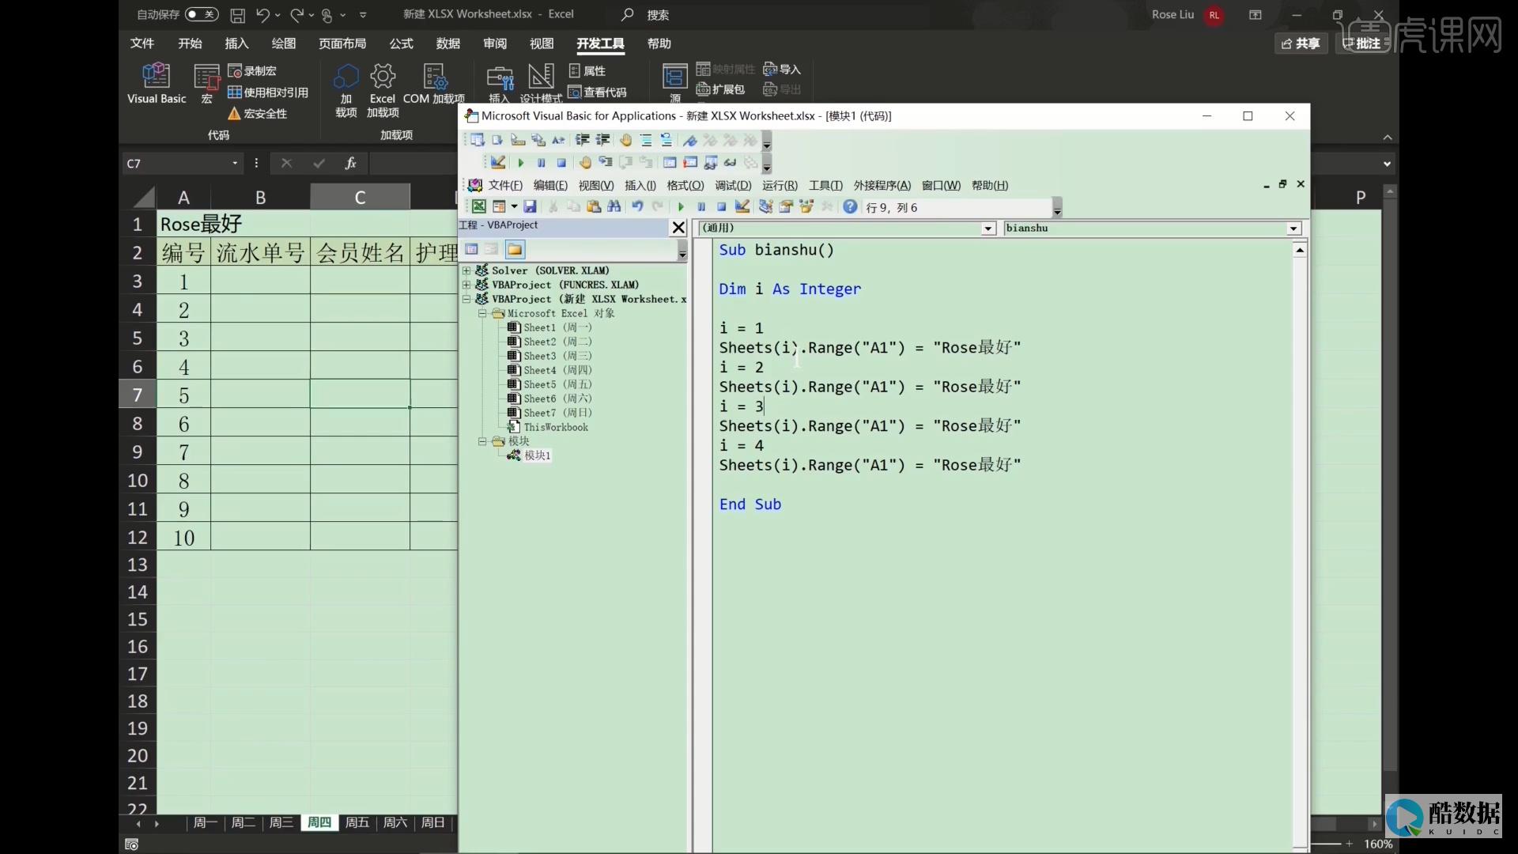Viewport: 1518px width, 854px height.
Task: Start recording with 录制宏
Action: tap(252, 71)
